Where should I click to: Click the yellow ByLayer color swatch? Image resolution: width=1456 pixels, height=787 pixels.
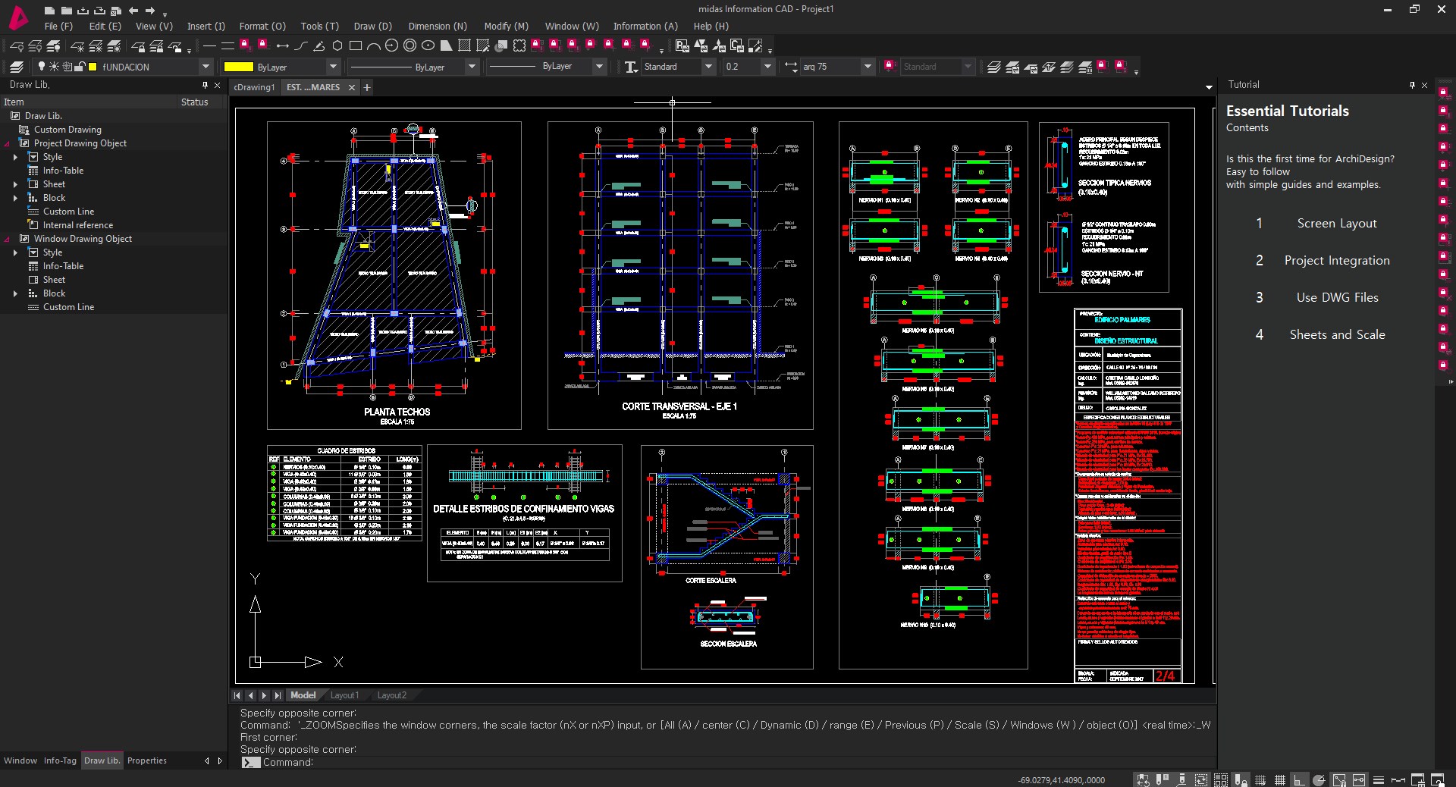238,67
